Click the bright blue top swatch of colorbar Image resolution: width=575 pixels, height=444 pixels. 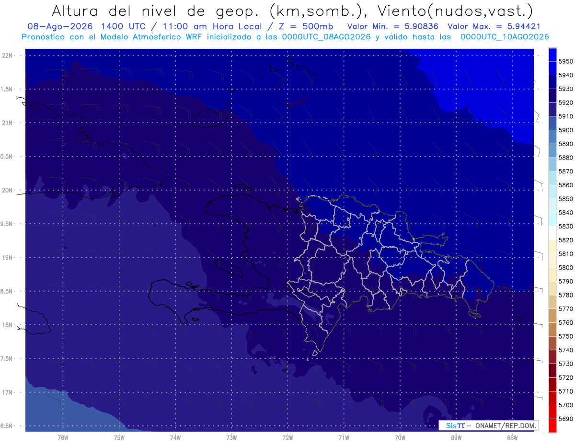pos(552,55)
